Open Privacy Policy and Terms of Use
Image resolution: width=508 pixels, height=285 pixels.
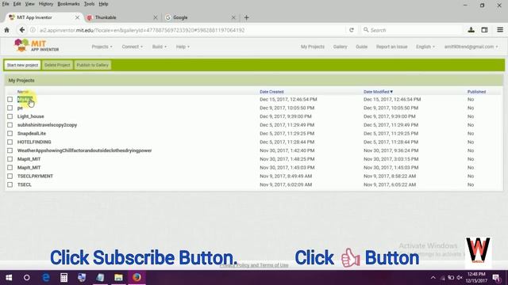[254, 265]
